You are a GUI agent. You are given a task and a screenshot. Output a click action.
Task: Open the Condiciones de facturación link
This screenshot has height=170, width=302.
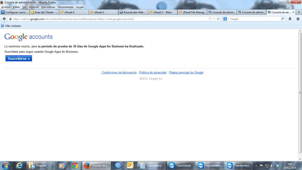tap(119, 73)
